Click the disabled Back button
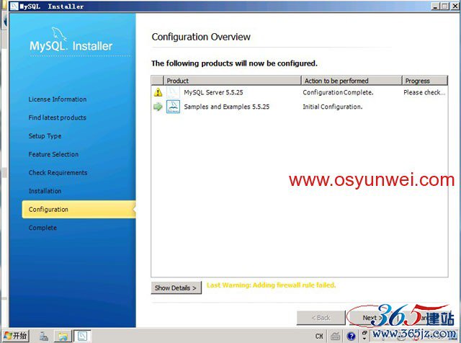 coord(321,318)
